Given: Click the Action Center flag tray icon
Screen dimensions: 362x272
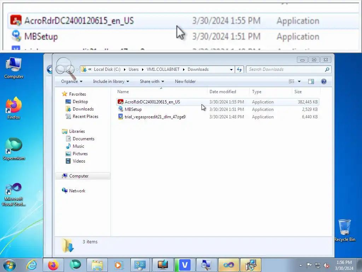Looking at the screenshot, I should [309, 265].
